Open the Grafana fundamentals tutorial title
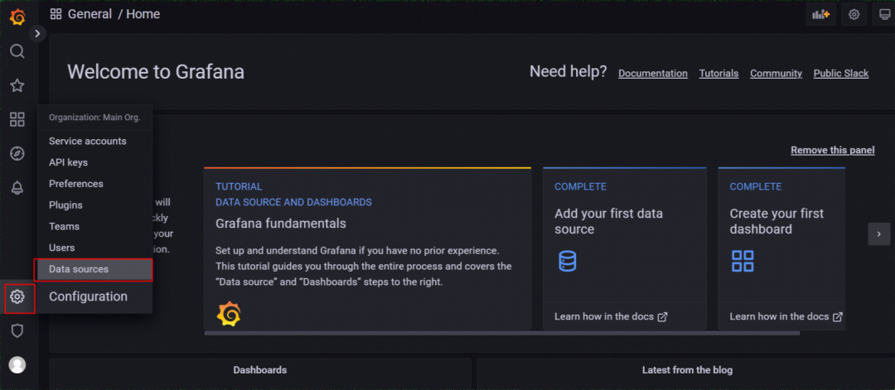The width and height of the screenshot is (895, 390). click(x=281, y=224)
